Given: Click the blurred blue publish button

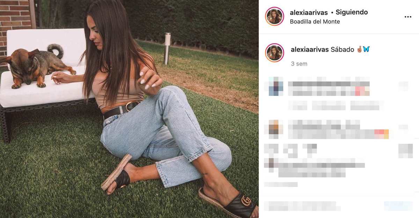Looking at the screenshot, I should point(398,206).
